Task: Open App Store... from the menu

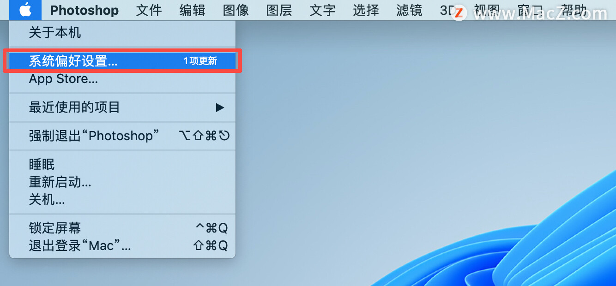Action: pos(122,79)
